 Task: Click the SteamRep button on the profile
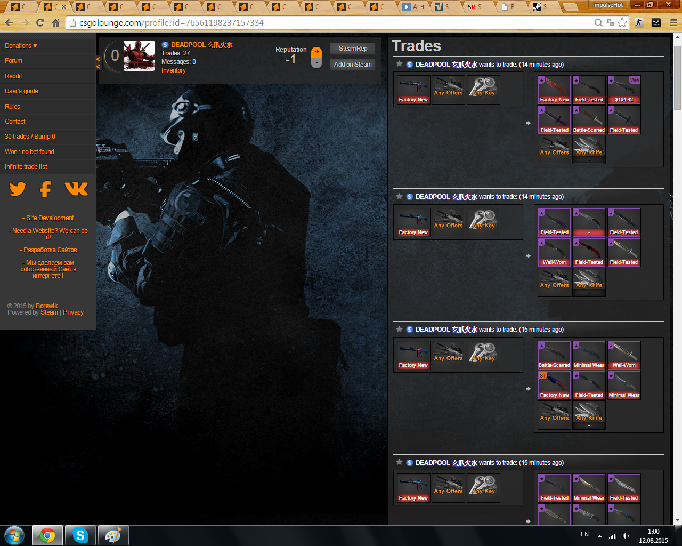pos(353,49)
